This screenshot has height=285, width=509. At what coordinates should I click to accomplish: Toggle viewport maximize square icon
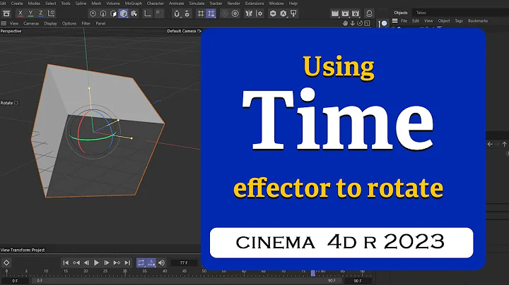click(x=367, y=23)
